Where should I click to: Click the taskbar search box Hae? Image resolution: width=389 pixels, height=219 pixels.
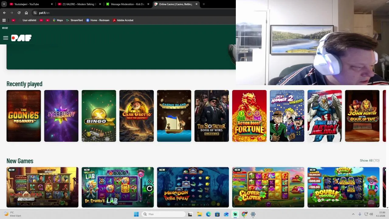click(164, 214)
